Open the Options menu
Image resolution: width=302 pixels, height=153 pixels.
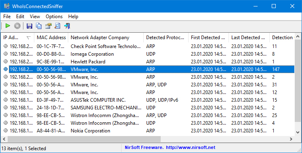(54, 17)
